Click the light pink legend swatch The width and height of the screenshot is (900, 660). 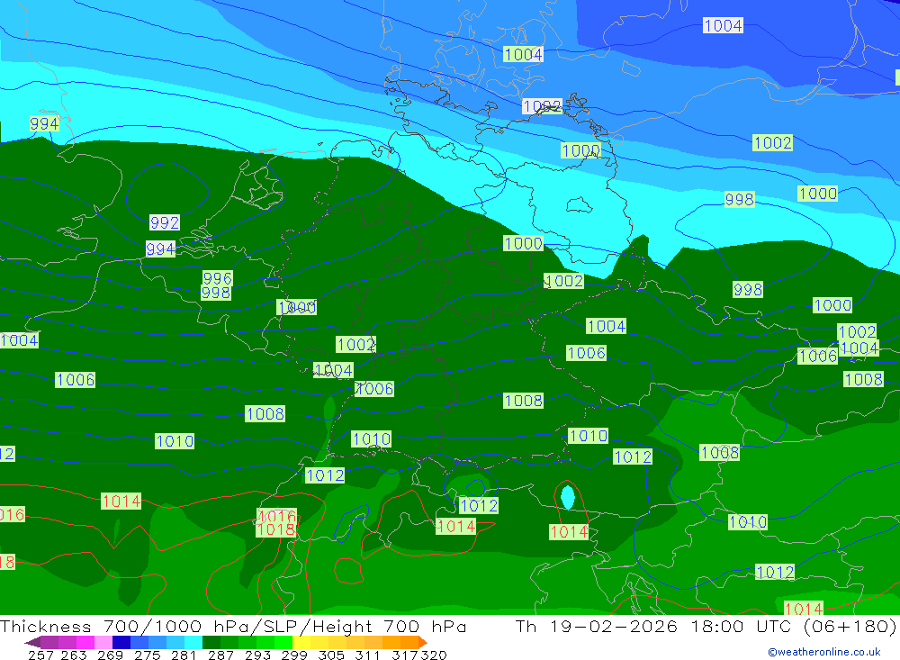103,642
